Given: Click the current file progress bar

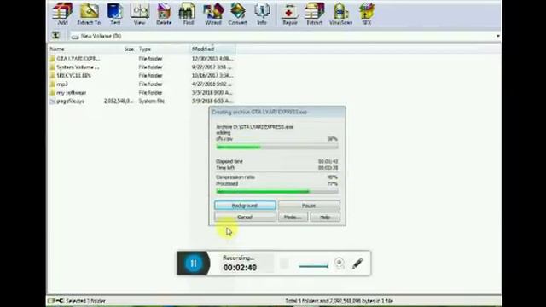Looking at the screenshot, I should 276,148.
